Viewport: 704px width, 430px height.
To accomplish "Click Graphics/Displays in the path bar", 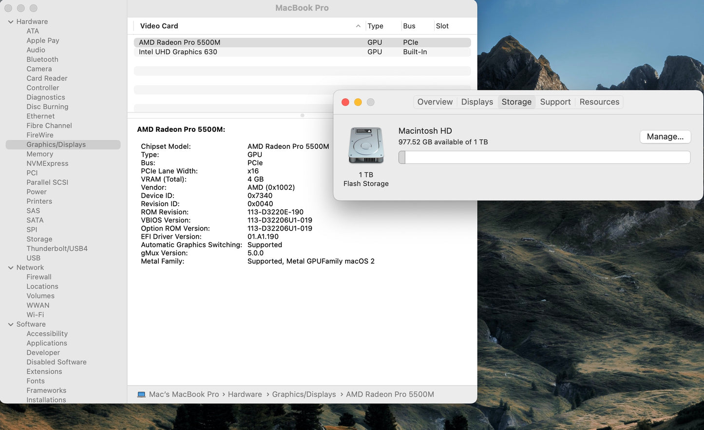I will click(x=304, y=394).
